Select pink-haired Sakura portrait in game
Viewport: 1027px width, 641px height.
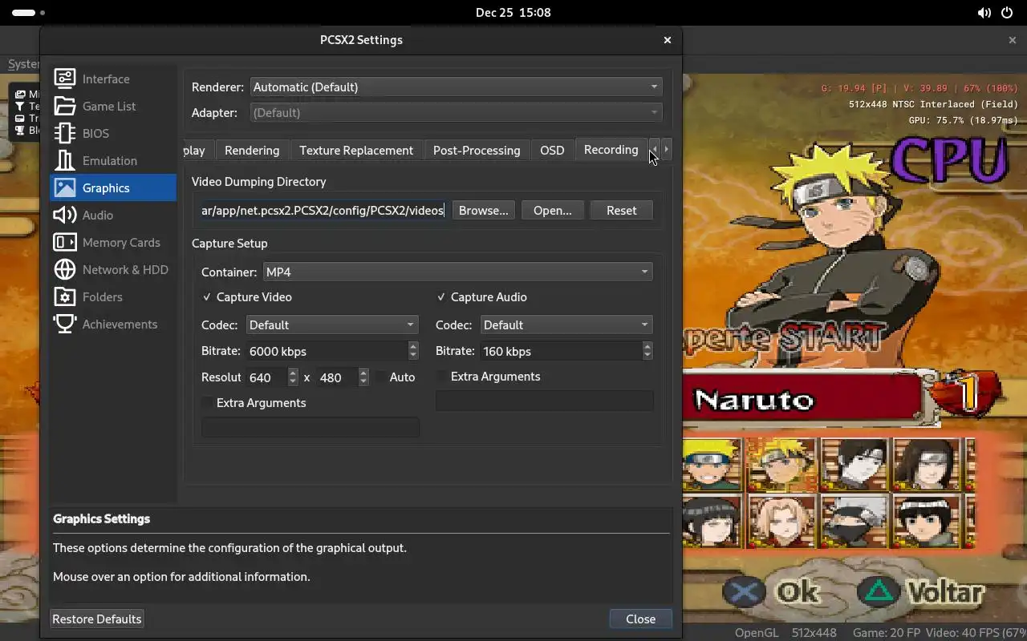coord(782,521)
